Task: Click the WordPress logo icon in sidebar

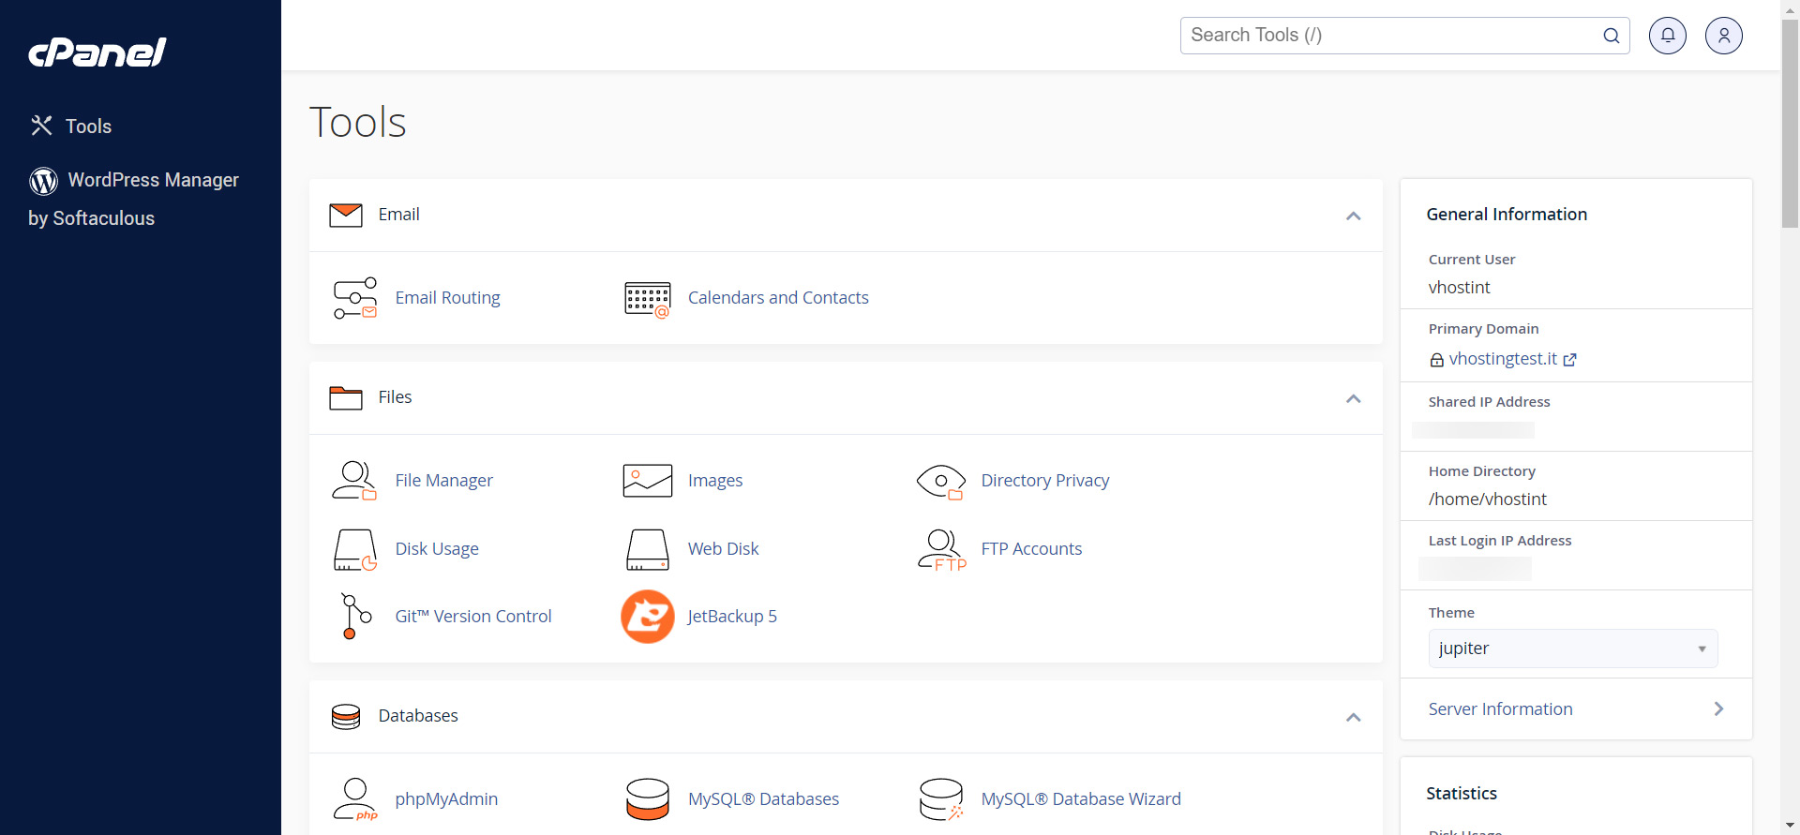Action: click(43, 181)
